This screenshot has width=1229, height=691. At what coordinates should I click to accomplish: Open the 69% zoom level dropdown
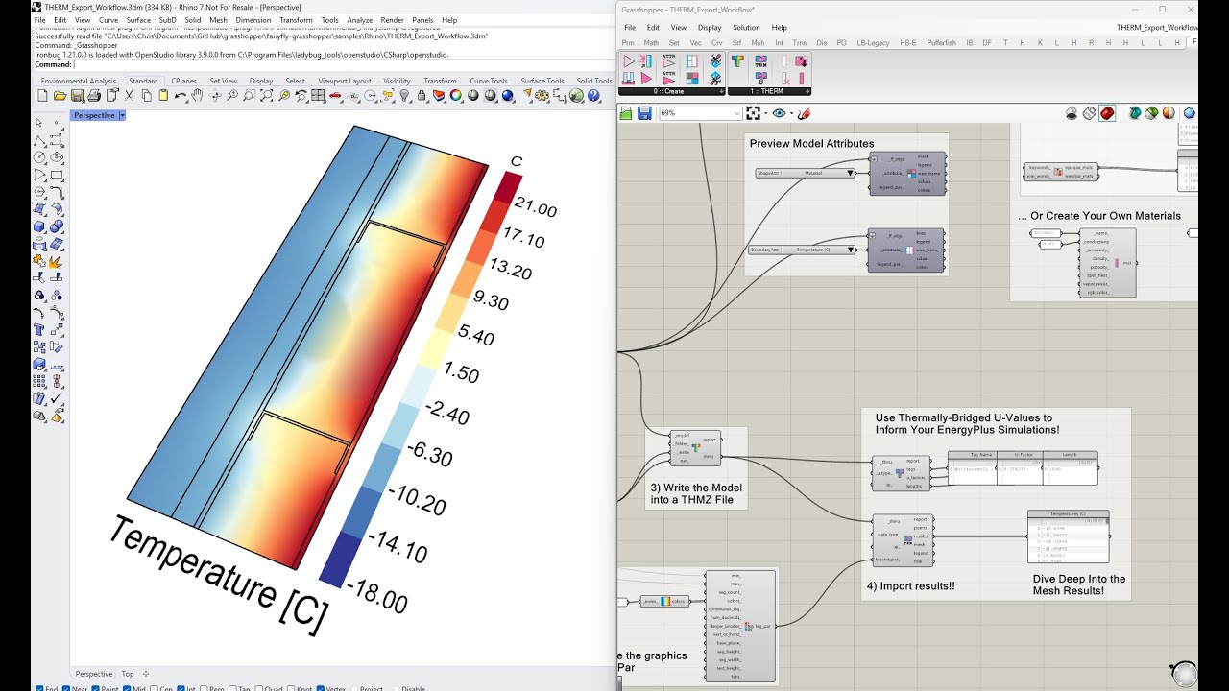[737, 113]
